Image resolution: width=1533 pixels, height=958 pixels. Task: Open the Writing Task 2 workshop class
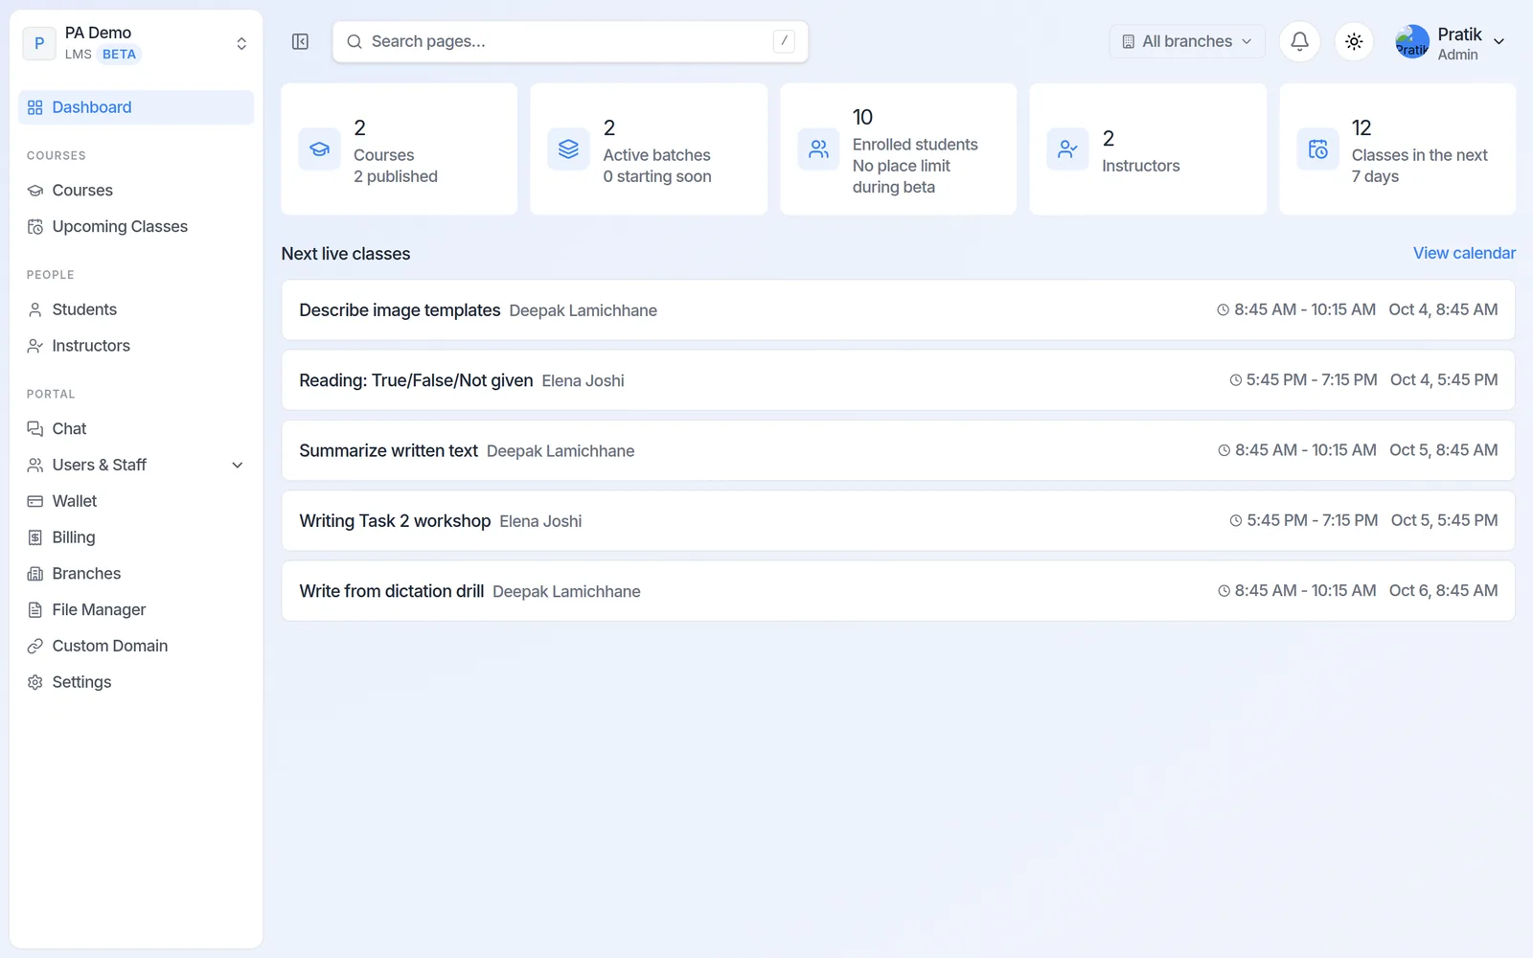point(898,520)
